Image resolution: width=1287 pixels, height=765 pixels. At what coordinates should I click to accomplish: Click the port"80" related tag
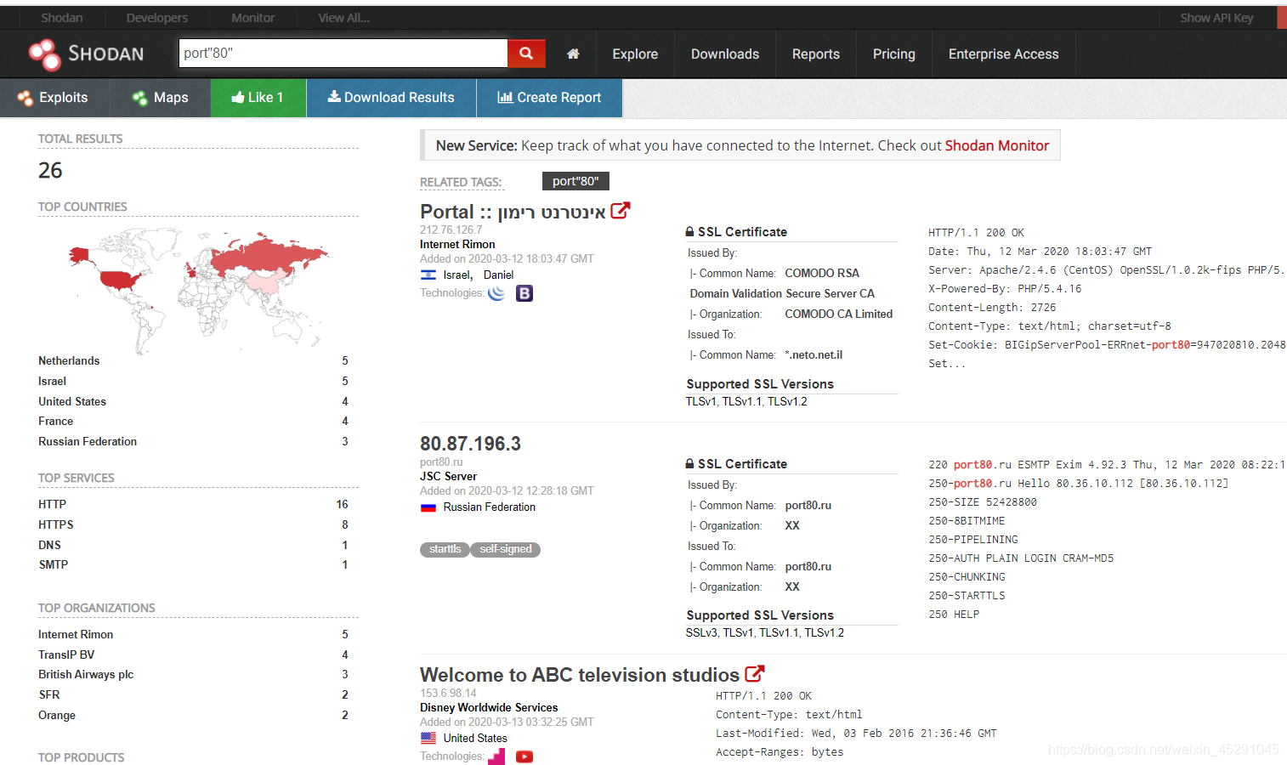click(x=575, y=181)
